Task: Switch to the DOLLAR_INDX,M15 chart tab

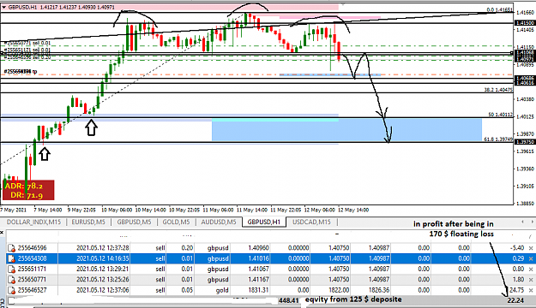Action: point(33,222)
